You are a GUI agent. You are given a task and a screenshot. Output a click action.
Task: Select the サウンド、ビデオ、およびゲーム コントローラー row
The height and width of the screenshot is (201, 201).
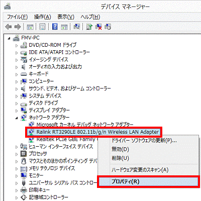[x=70, y=88]
